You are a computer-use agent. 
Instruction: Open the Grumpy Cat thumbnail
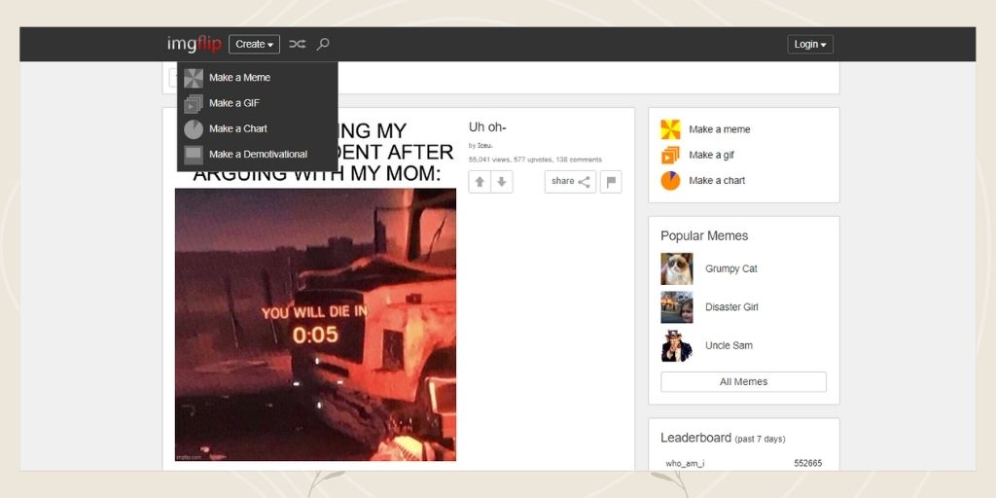coord(677,268)
